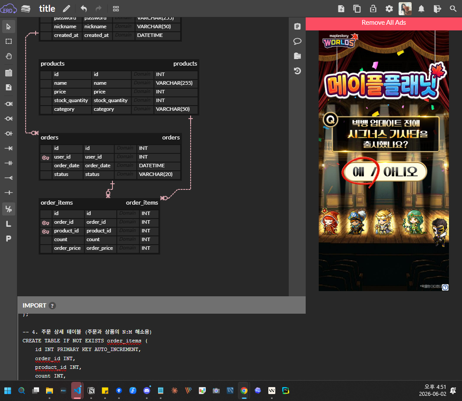This screenshot has width=462, height=401.
Task: Click the order_date physical name in orders
Action: pyautogui.click(x=98, y=166)
